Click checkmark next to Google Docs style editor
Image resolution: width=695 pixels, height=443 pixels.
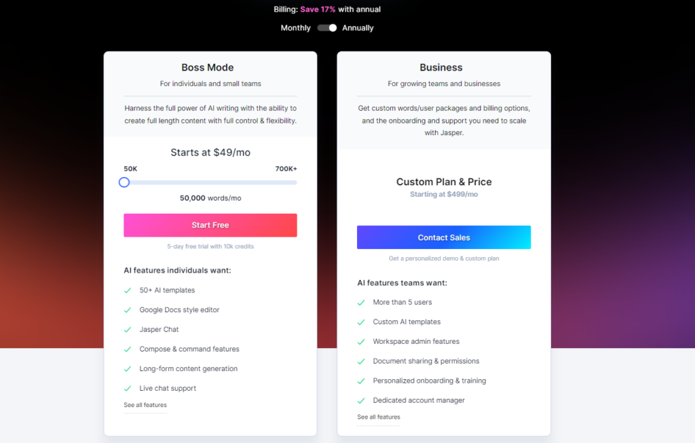(x=127, y=310)
